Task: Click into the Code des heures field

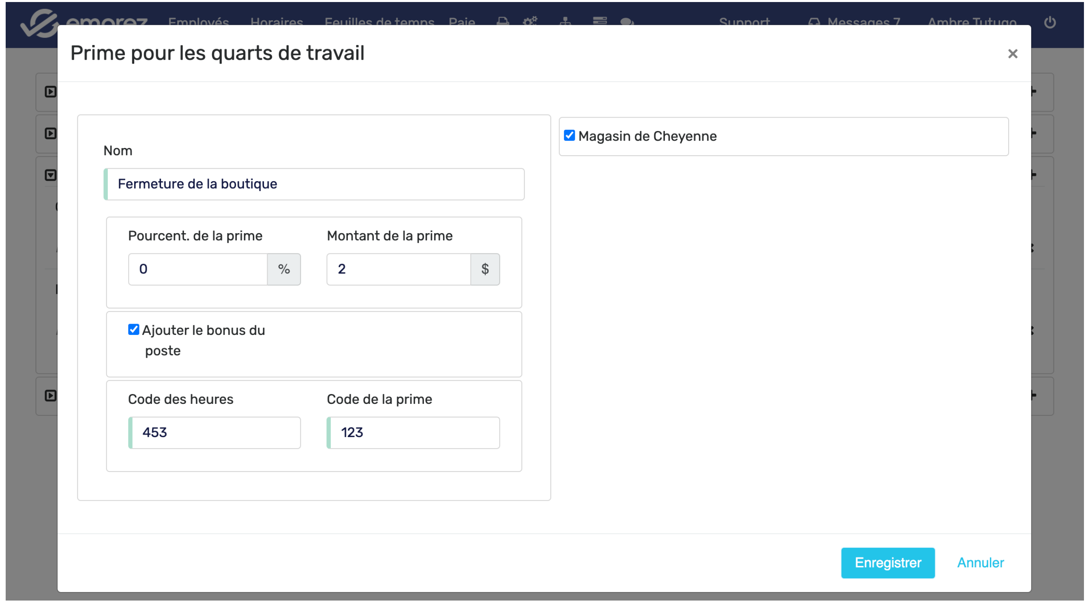Action: click(x=215, y=433)
